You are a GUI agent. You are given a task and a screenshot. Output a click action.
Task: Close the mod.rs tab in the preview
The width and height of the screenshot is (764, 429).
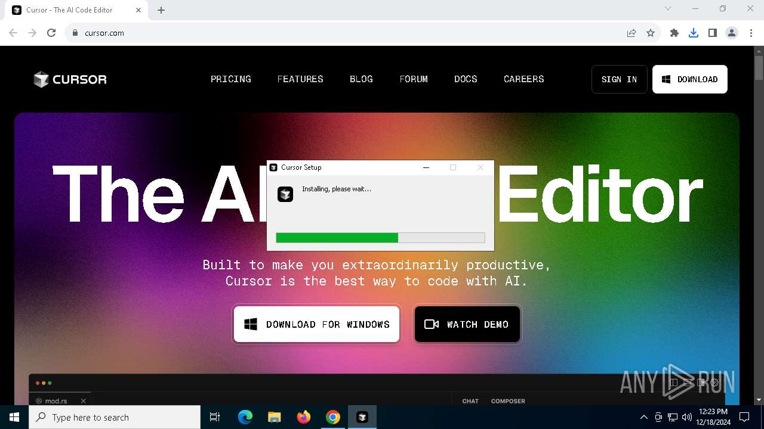[84, 401]
